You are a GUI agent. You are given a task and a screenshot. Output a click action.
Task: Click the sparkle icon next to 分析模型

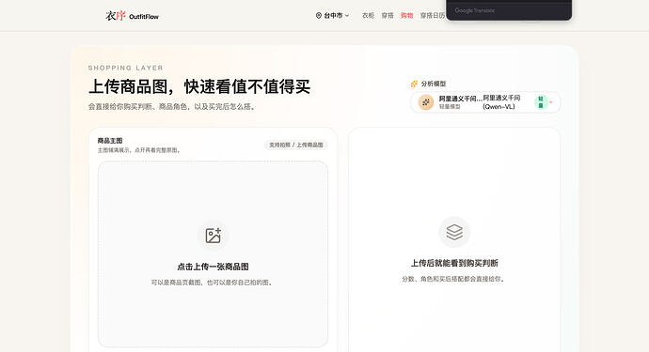pos(414,84)
